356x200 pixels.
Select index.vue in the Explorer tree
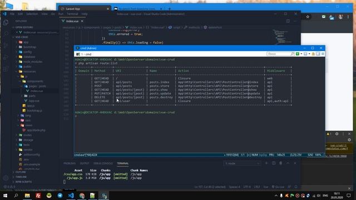[x=36, y=91]
